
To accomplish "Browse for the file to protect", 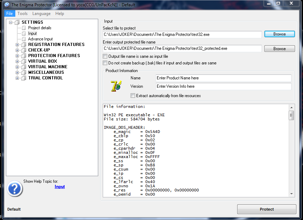I will 279,34.
